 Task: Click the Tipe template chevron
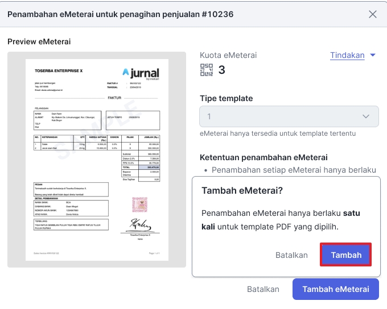pos(366,116)
